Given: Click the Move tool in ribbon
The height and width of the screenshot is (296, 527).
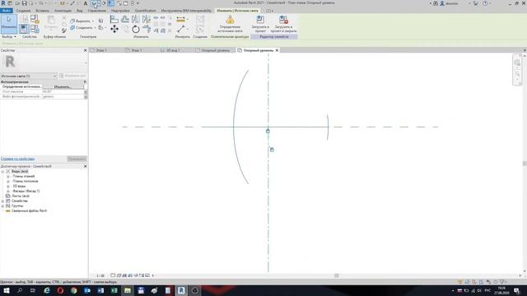Looking at the screenshot, I should [114, 30].
